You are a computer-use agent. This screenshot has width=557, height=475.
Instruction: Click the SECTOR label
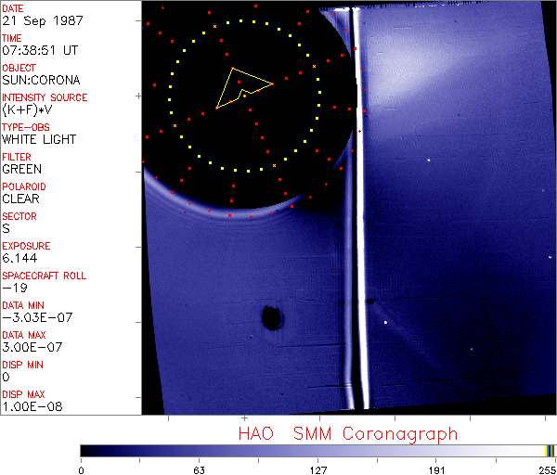(19, 216)
